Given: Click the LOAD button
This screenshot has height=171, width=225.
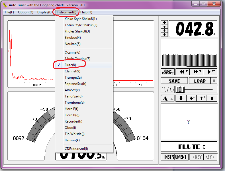Looking at the screenshot, I should (200, 81).
